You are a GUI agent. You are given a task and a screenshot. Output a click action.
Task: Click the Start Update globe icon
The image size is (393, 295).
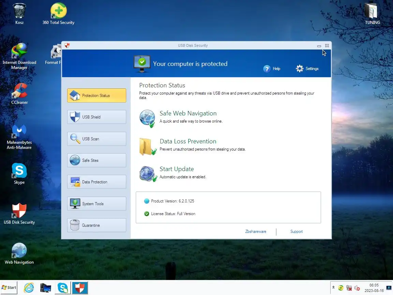(x=148, y=174)
